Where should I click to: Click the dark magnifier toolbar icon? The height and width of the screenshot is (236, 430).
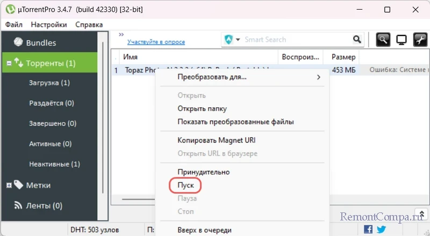(383, 40)
